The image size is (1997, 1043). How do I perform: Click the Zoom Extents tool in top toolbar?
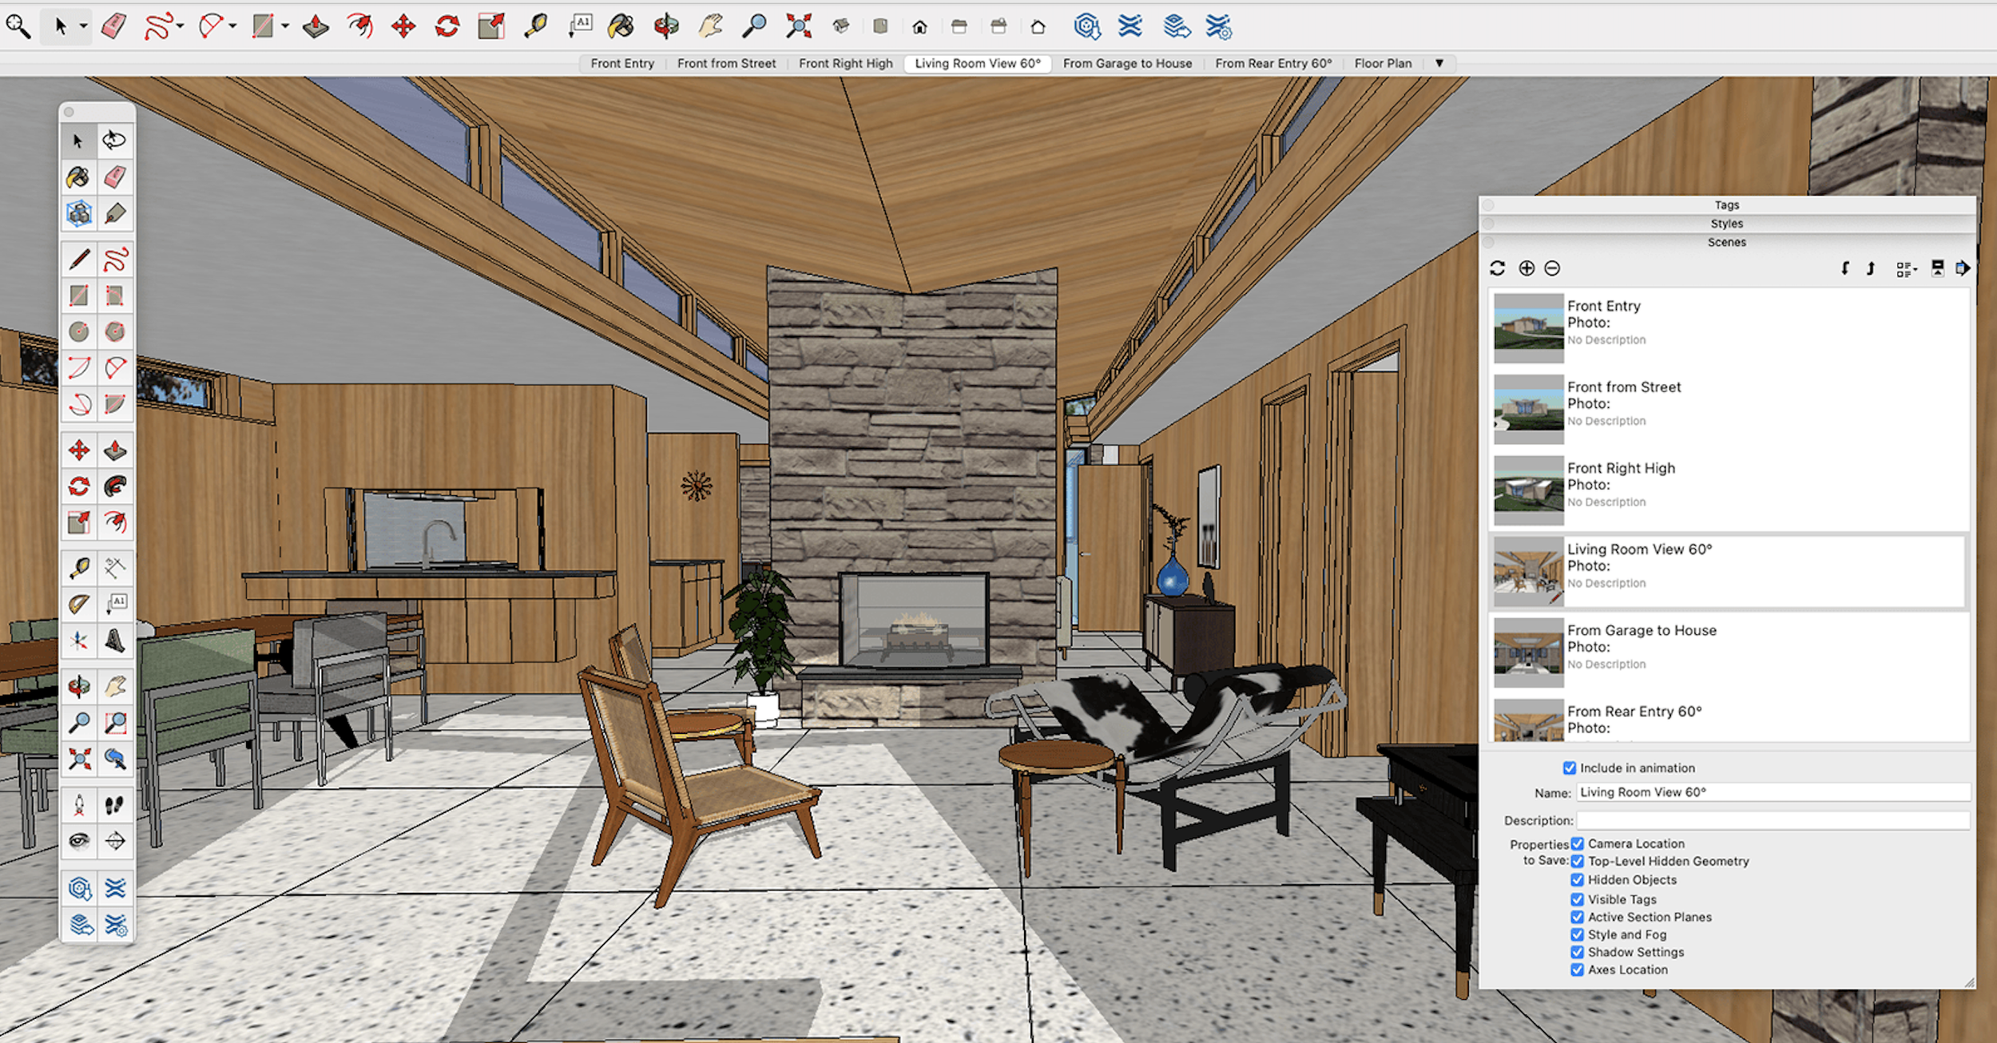[798, 26]
